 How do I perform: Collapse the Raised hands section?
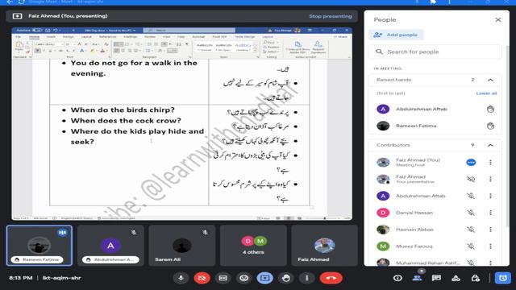(490, 80)
